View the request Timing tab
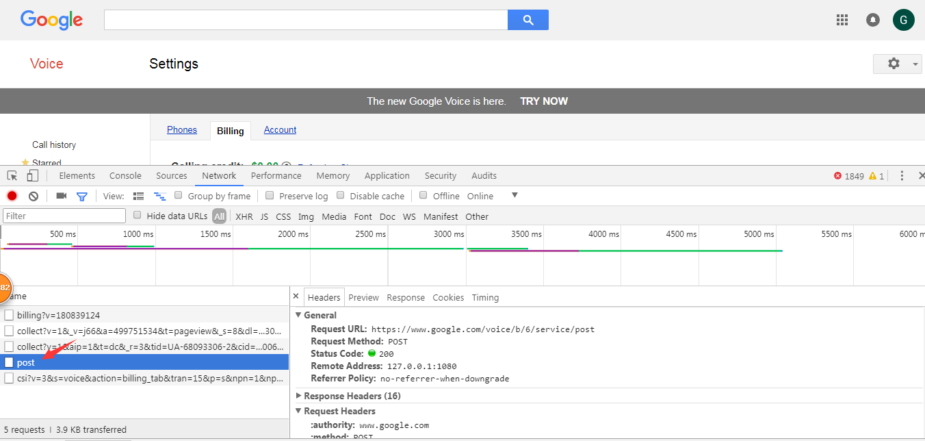Screen dimensions: 925x441 click(x=485, y=297)
